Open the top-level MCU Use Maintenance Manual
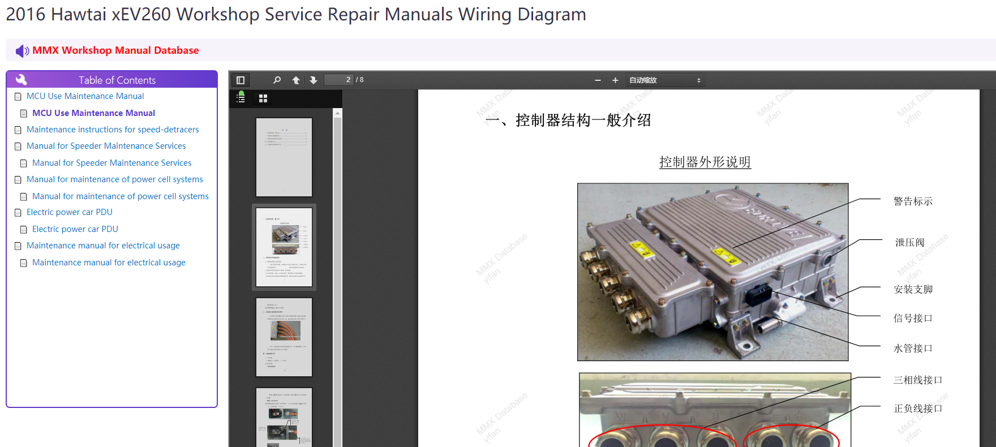 click(85, 96)
